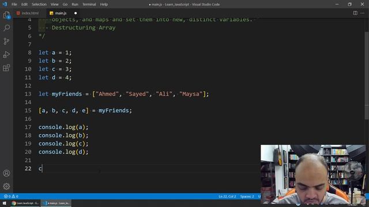Switch to Chrome Learn JavaScript taskbar item

click(25, 203)
